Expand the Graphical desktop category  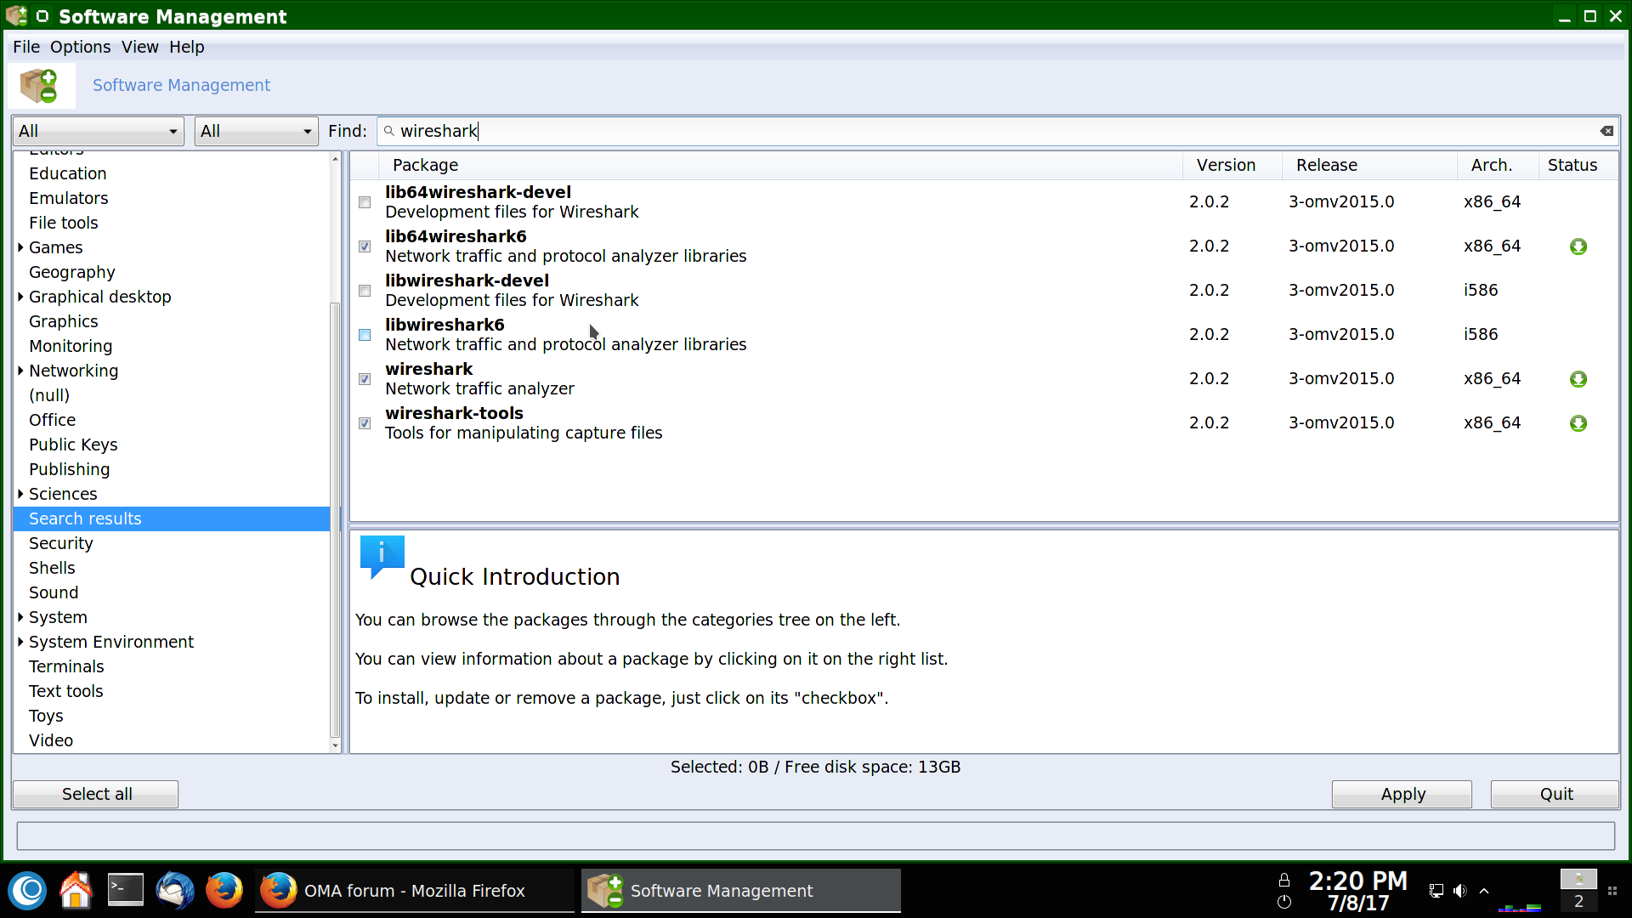[20, 297]
